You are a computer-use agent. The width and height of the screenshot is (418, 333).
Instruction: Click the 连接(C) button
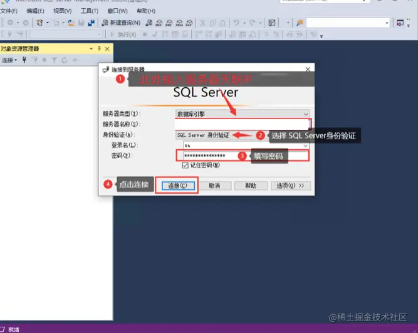178,186
